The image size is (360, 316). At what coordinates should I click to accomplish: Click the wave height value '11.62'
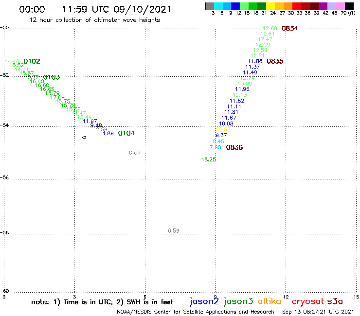pyautogui.click(x=237, y=101)
